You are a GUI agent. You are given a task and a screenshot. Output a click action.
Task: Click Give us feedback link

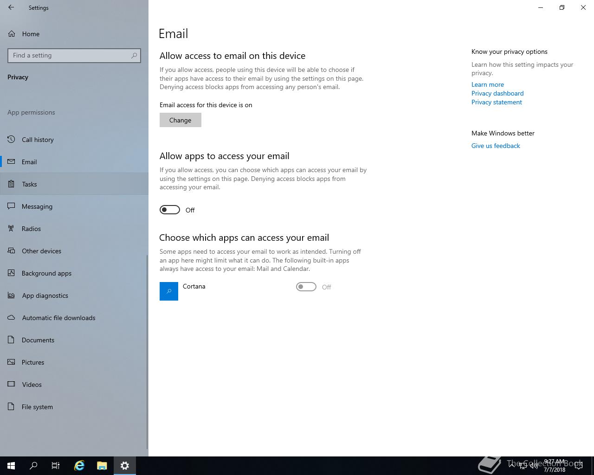coord(496,146)
